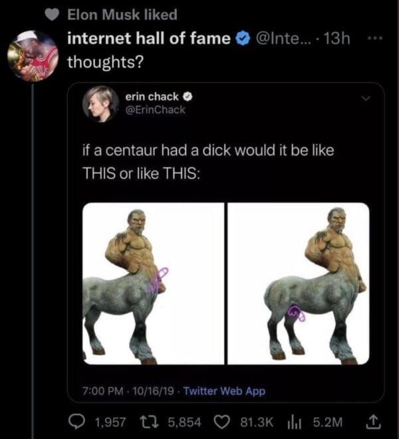Click the "Elon Musk liked" label

tap(122, 13)
